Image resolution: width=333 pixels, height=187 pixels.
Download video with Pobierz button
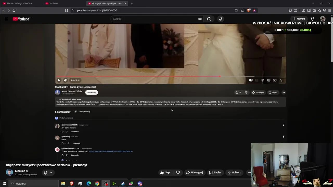234,172
